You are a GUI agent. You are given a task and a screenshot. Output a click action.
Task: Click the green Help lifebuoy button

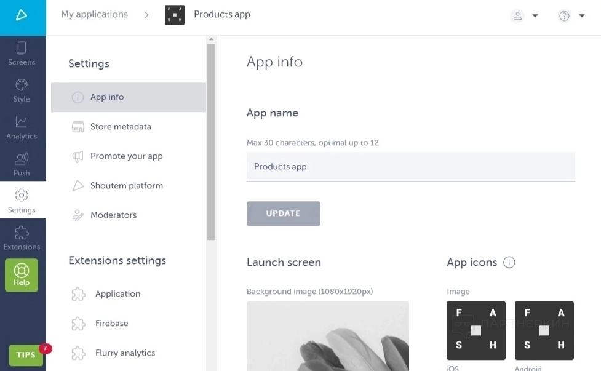point(22,275)
